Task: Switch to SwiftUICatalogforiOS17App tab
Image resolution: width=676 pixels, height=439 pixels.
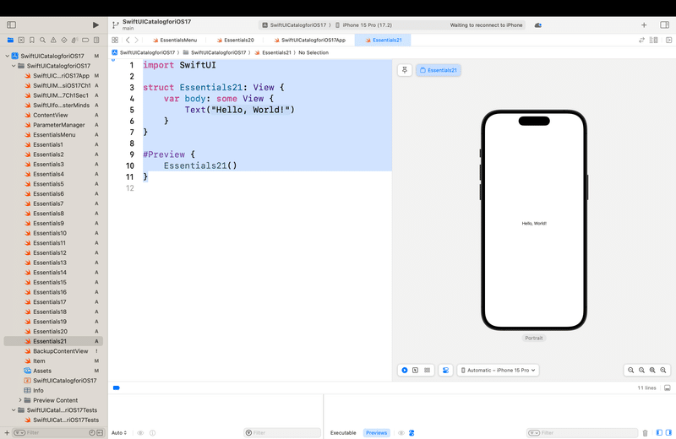Action: click(x=310, y=40)
